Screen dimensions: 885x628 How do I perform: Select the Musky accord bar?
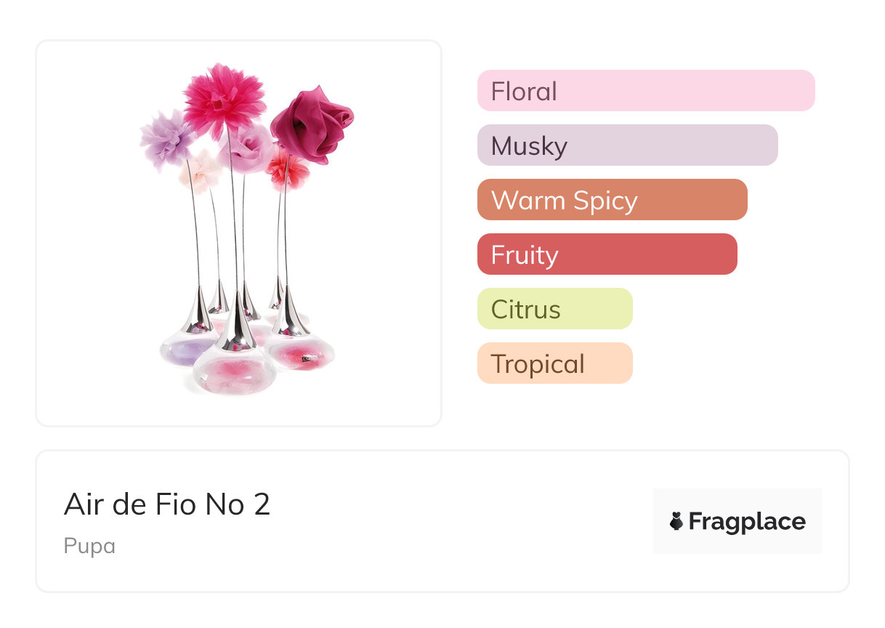point(628,145)
